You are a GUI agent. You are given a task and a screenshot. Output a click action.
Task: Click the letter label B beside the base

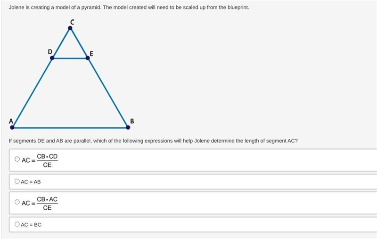132,121
